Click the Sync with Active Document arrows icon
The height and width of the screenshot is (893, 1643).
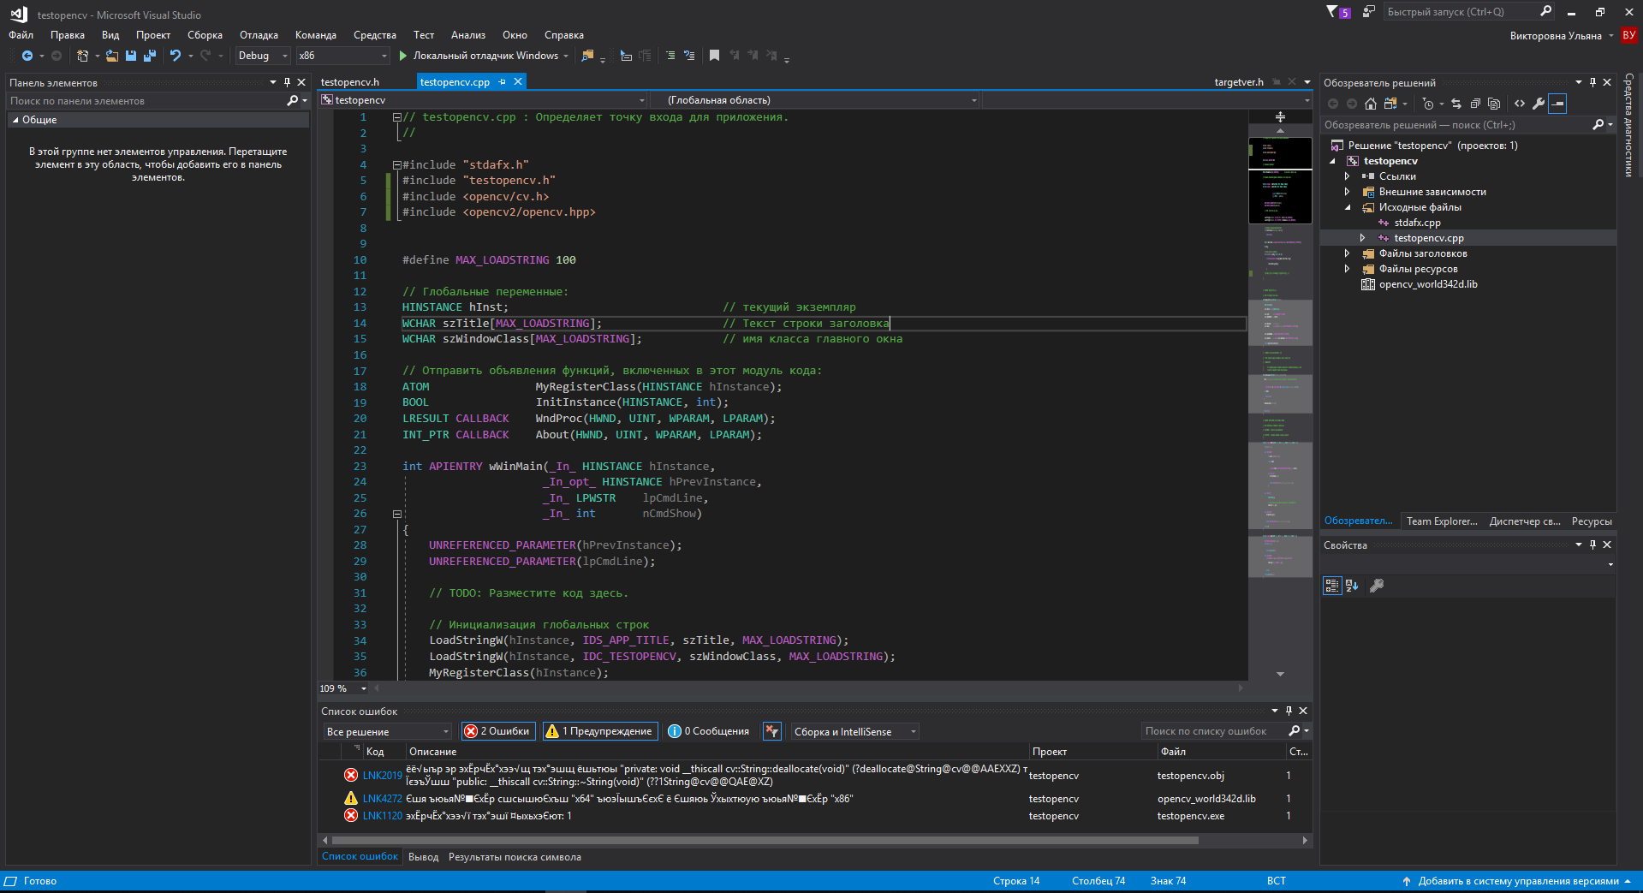point(1456,104)
